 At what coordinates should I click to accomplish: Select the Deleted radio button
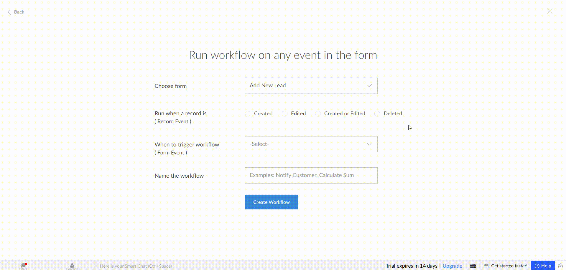377,114
